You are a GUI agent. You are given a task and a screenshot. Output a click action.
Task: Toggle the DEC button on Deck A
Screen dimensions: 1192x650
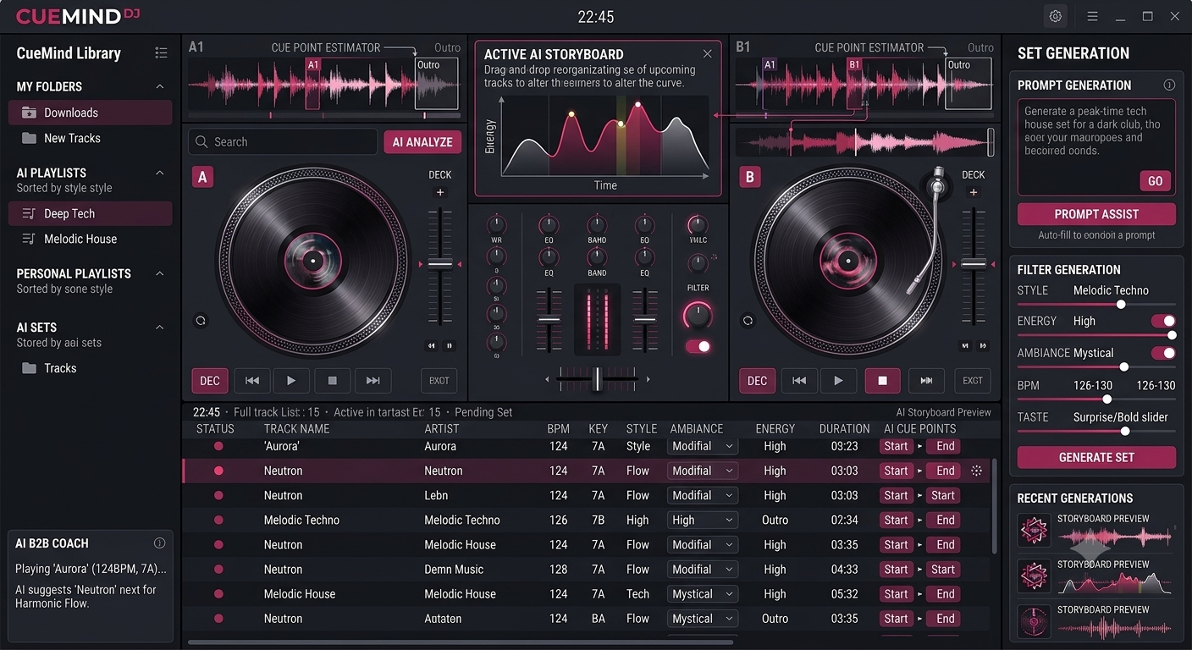point(210,381)
